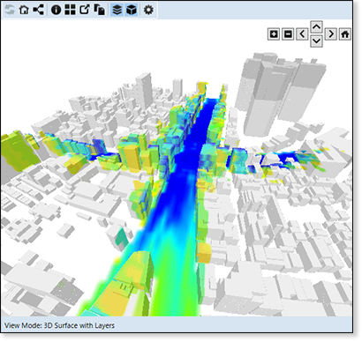Screen dimensions: 362x342
Task: Tilt view up with the up chevron
Action: pyautogui.click(x=316, y=27)
